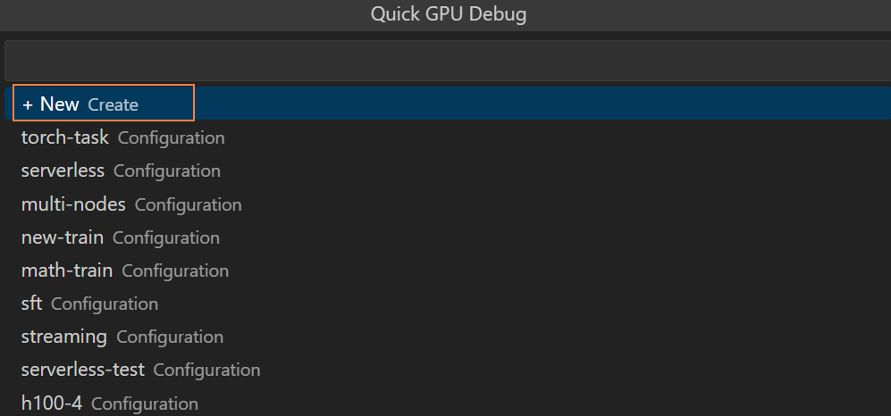Open the new-train configuration
Image resolution: width=891 pixels, height=416 pixels.
pyautogui.click(x=63, y=237)
